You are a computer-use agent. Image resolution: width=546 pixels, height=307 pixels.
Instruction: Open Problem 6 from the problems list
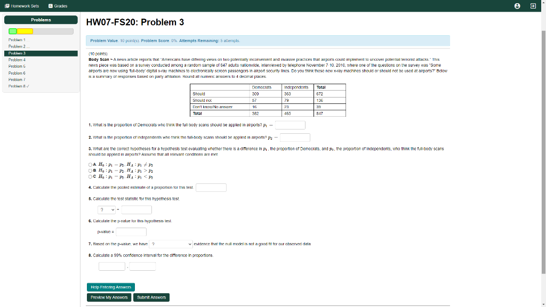(17, 74)
